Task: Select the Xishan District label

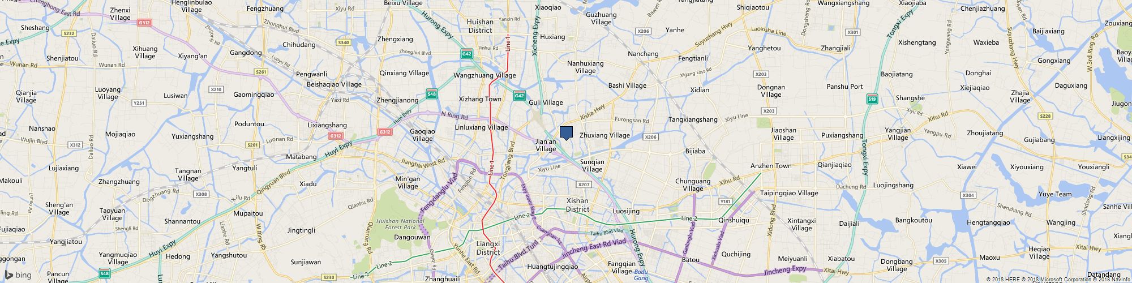Action: tap(577, 205)
